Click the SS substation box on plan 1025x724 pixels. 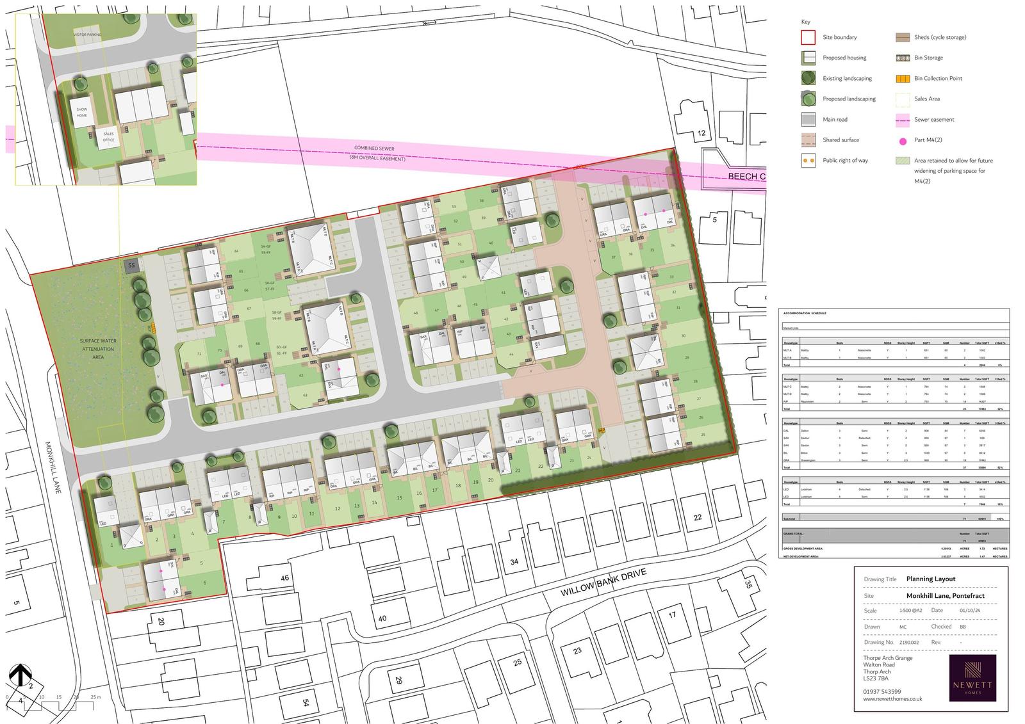(132, 265)
